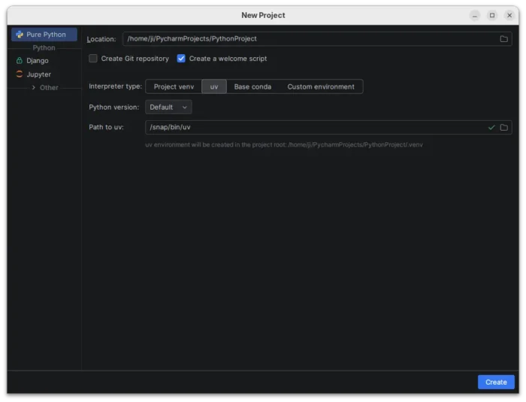The image size is (526, 402).
Task: Choose Custom environment interpreter type
Action: [x=321, y=87]
